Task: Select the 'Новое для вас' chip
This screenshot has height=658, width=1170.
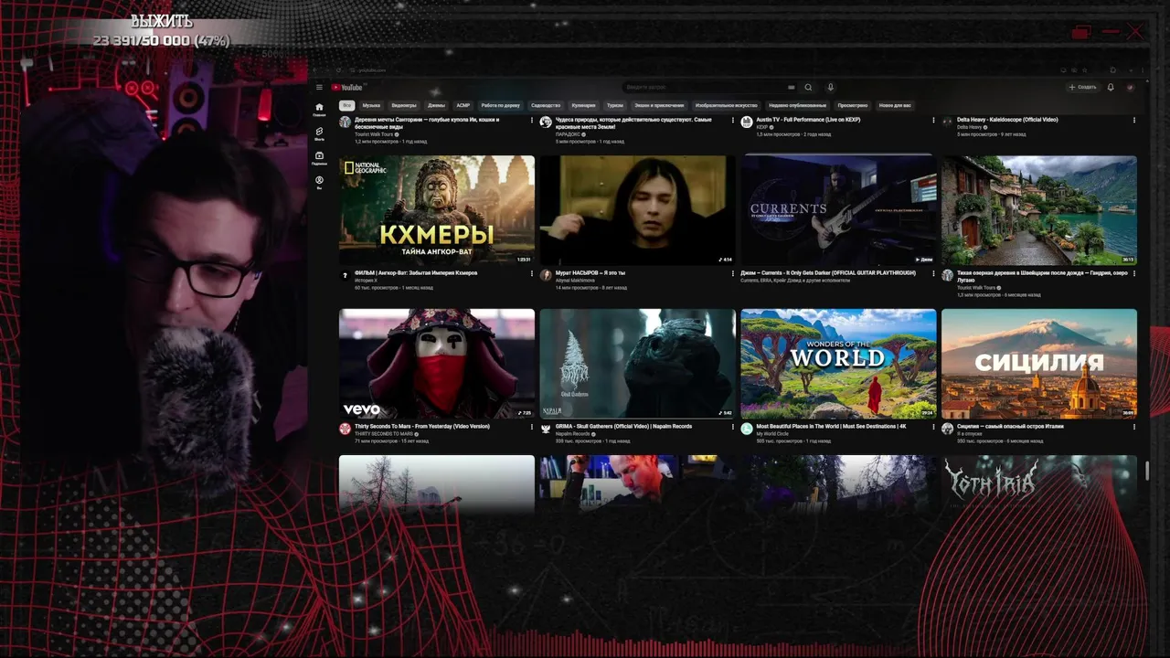Action: tap(895, 105)
